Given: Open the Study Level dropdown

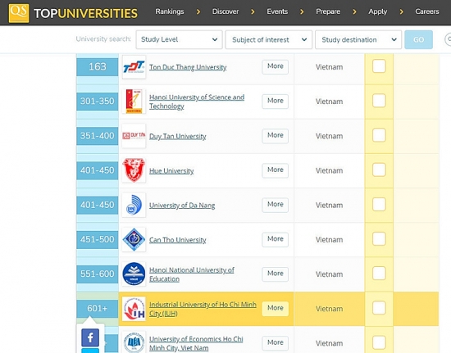Looking at the screenshot, I should (180, 39).
